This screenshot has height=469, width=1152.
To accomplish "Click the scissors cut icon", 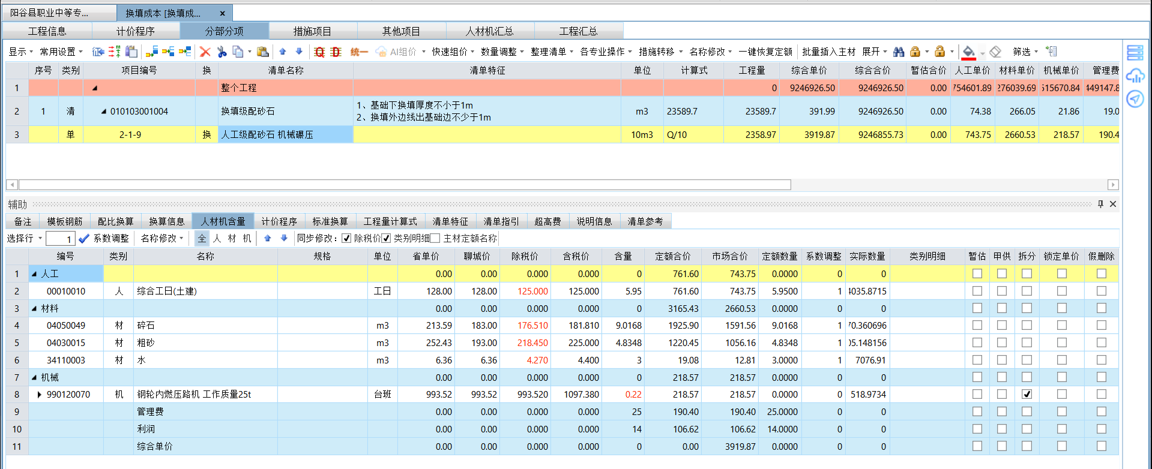I will point(222,52).
